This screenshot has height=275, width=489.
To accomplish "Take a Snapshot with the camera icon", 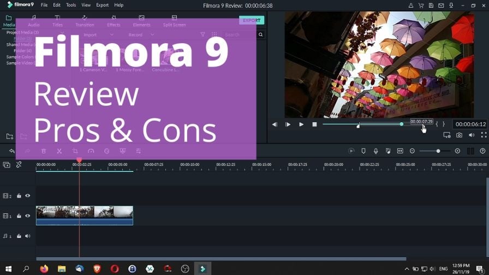I will pos(459,135).
